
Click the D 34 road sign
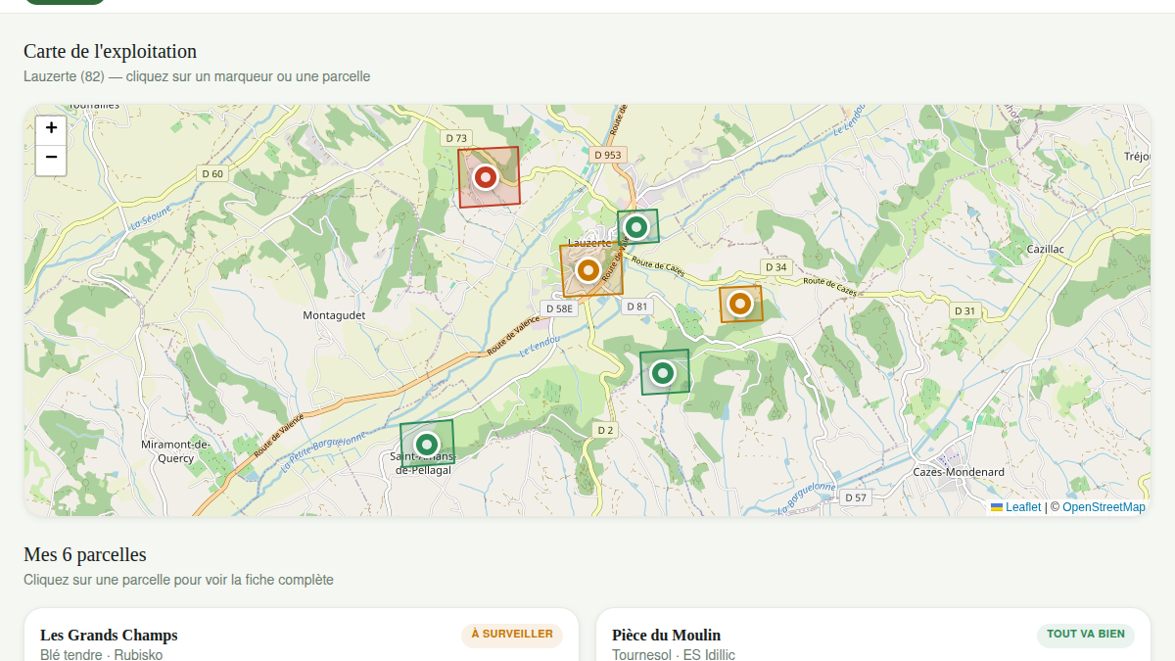pyautogui.click(x=775, y=266)
